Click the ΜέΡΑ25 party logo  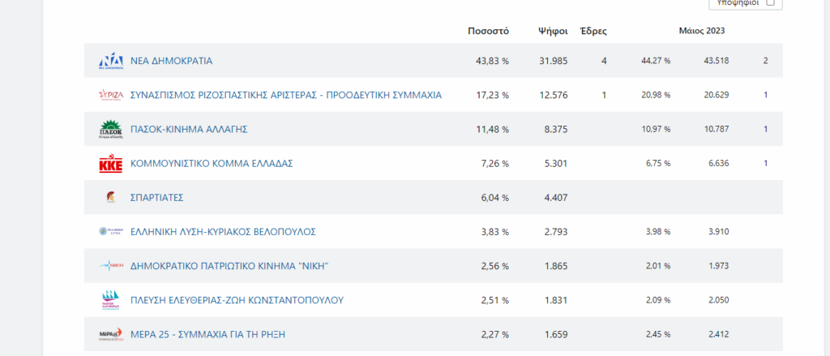point(111,334)
